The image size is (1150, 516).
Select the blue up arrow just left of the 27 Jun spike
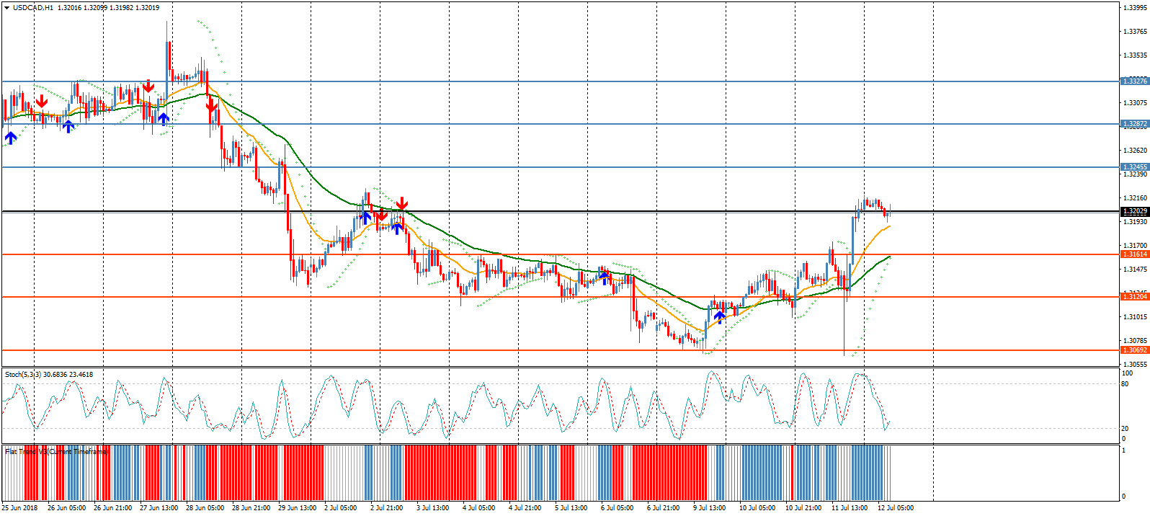(164, 118)
